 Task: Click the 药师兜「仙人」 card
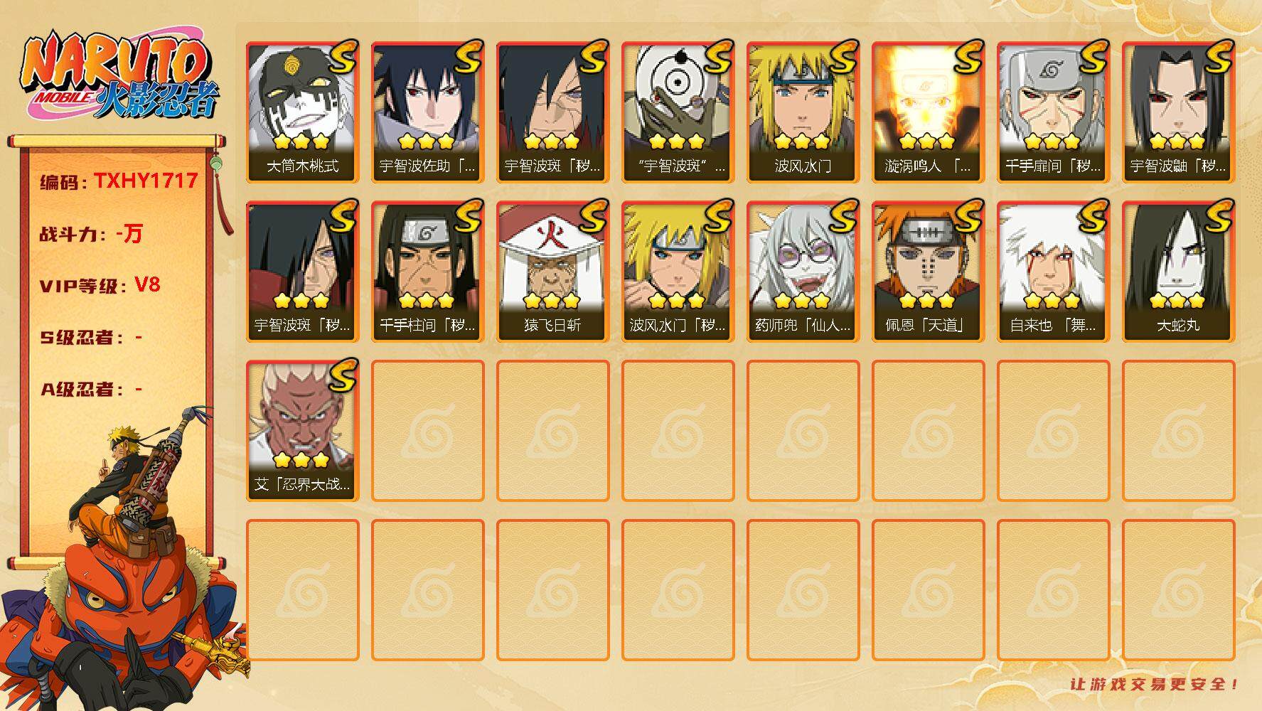[x=803, y=272]
